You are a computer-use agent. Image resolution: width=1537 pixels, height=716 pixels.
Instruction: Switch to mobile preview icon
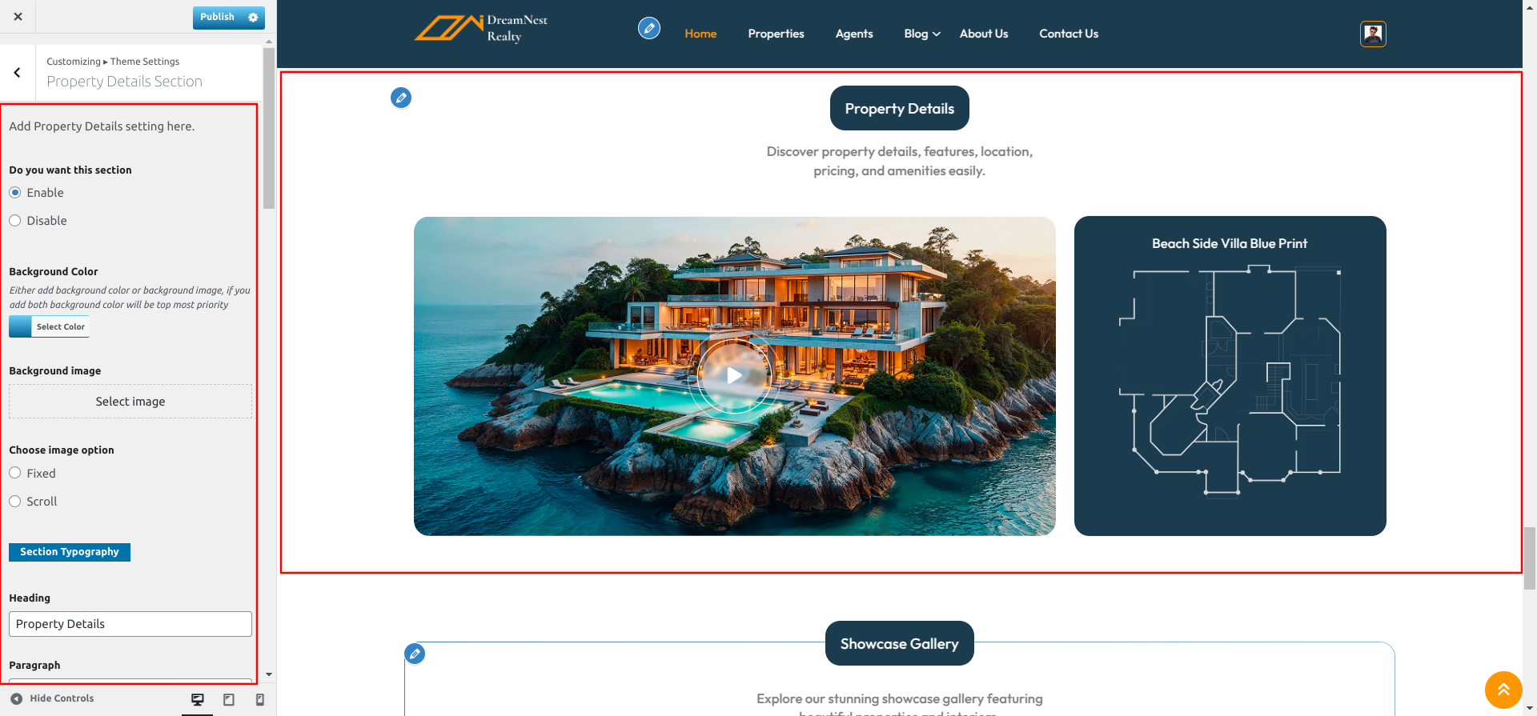pos(259,699)
